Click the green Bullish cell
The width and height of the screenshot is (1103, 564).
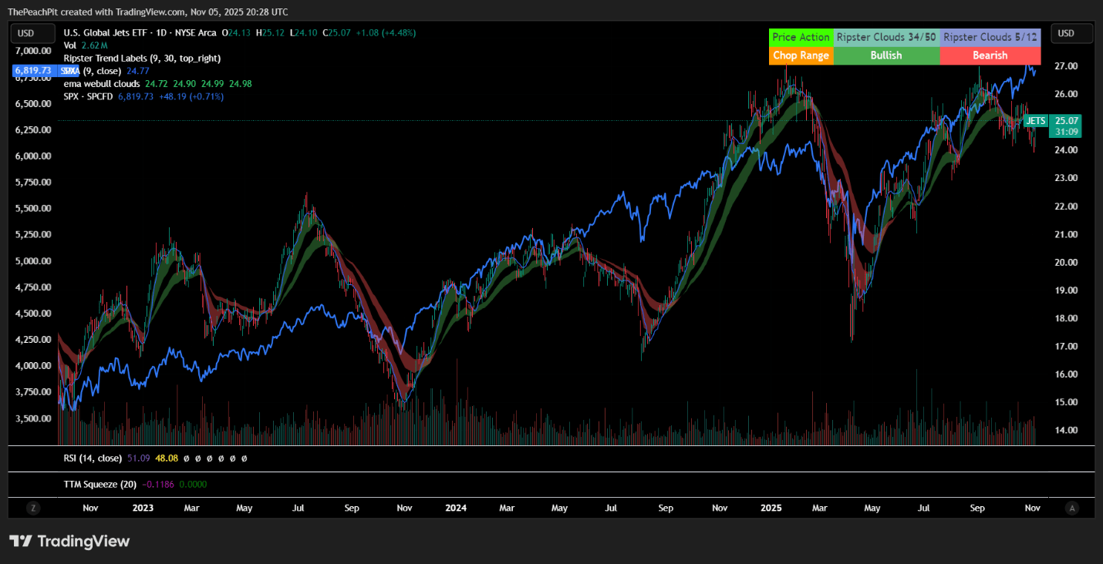tap(886, 55)
